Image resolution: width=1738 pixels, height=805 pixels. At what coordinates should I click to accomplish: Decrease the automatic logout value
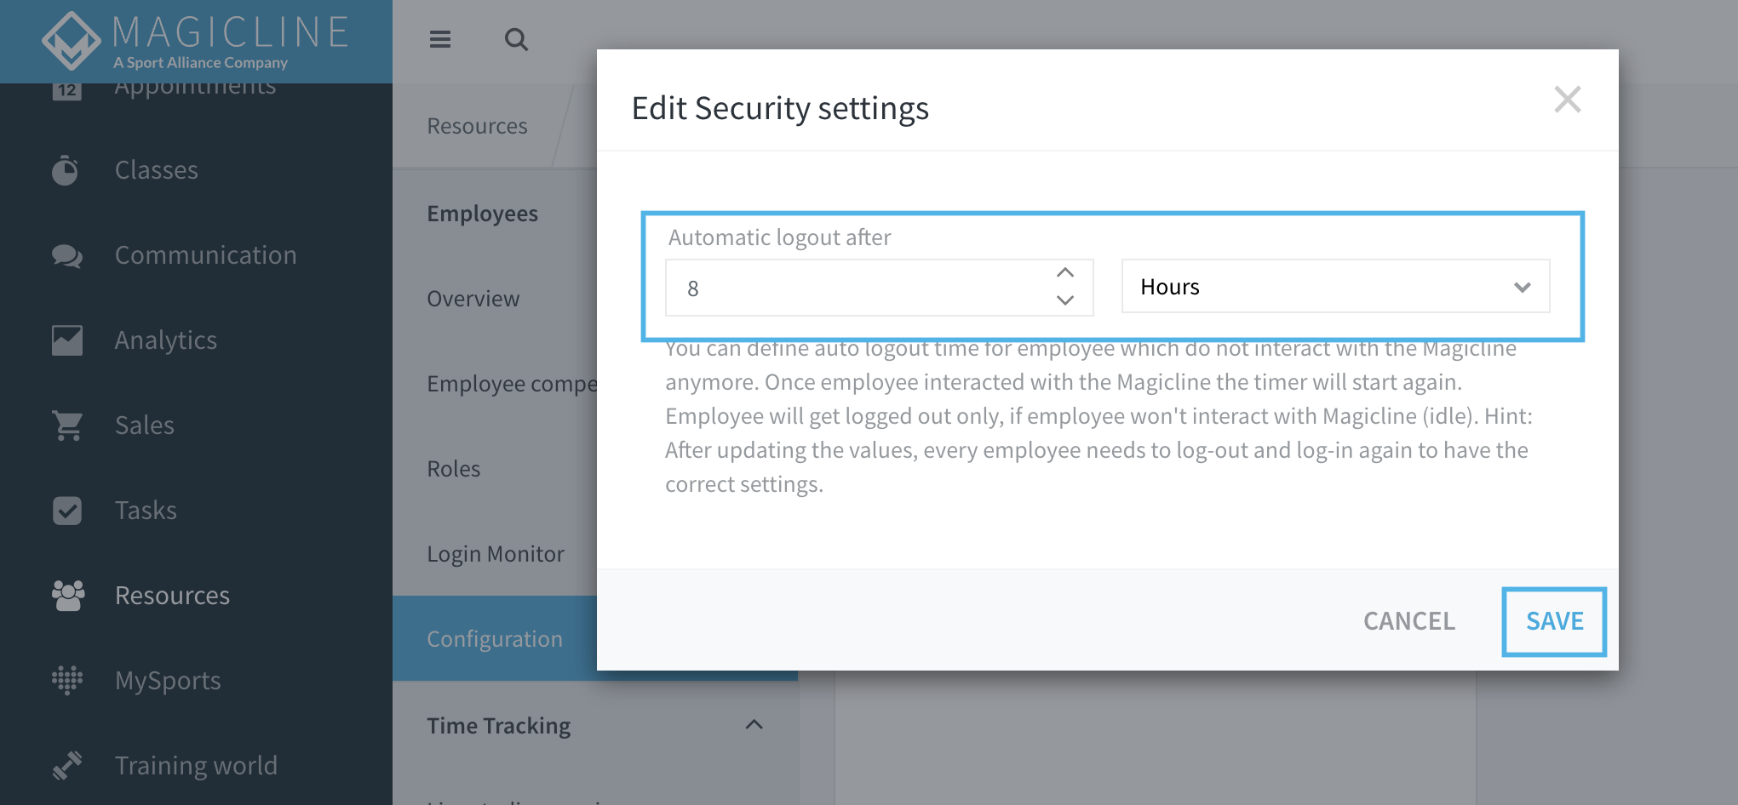pos(1064,300)
